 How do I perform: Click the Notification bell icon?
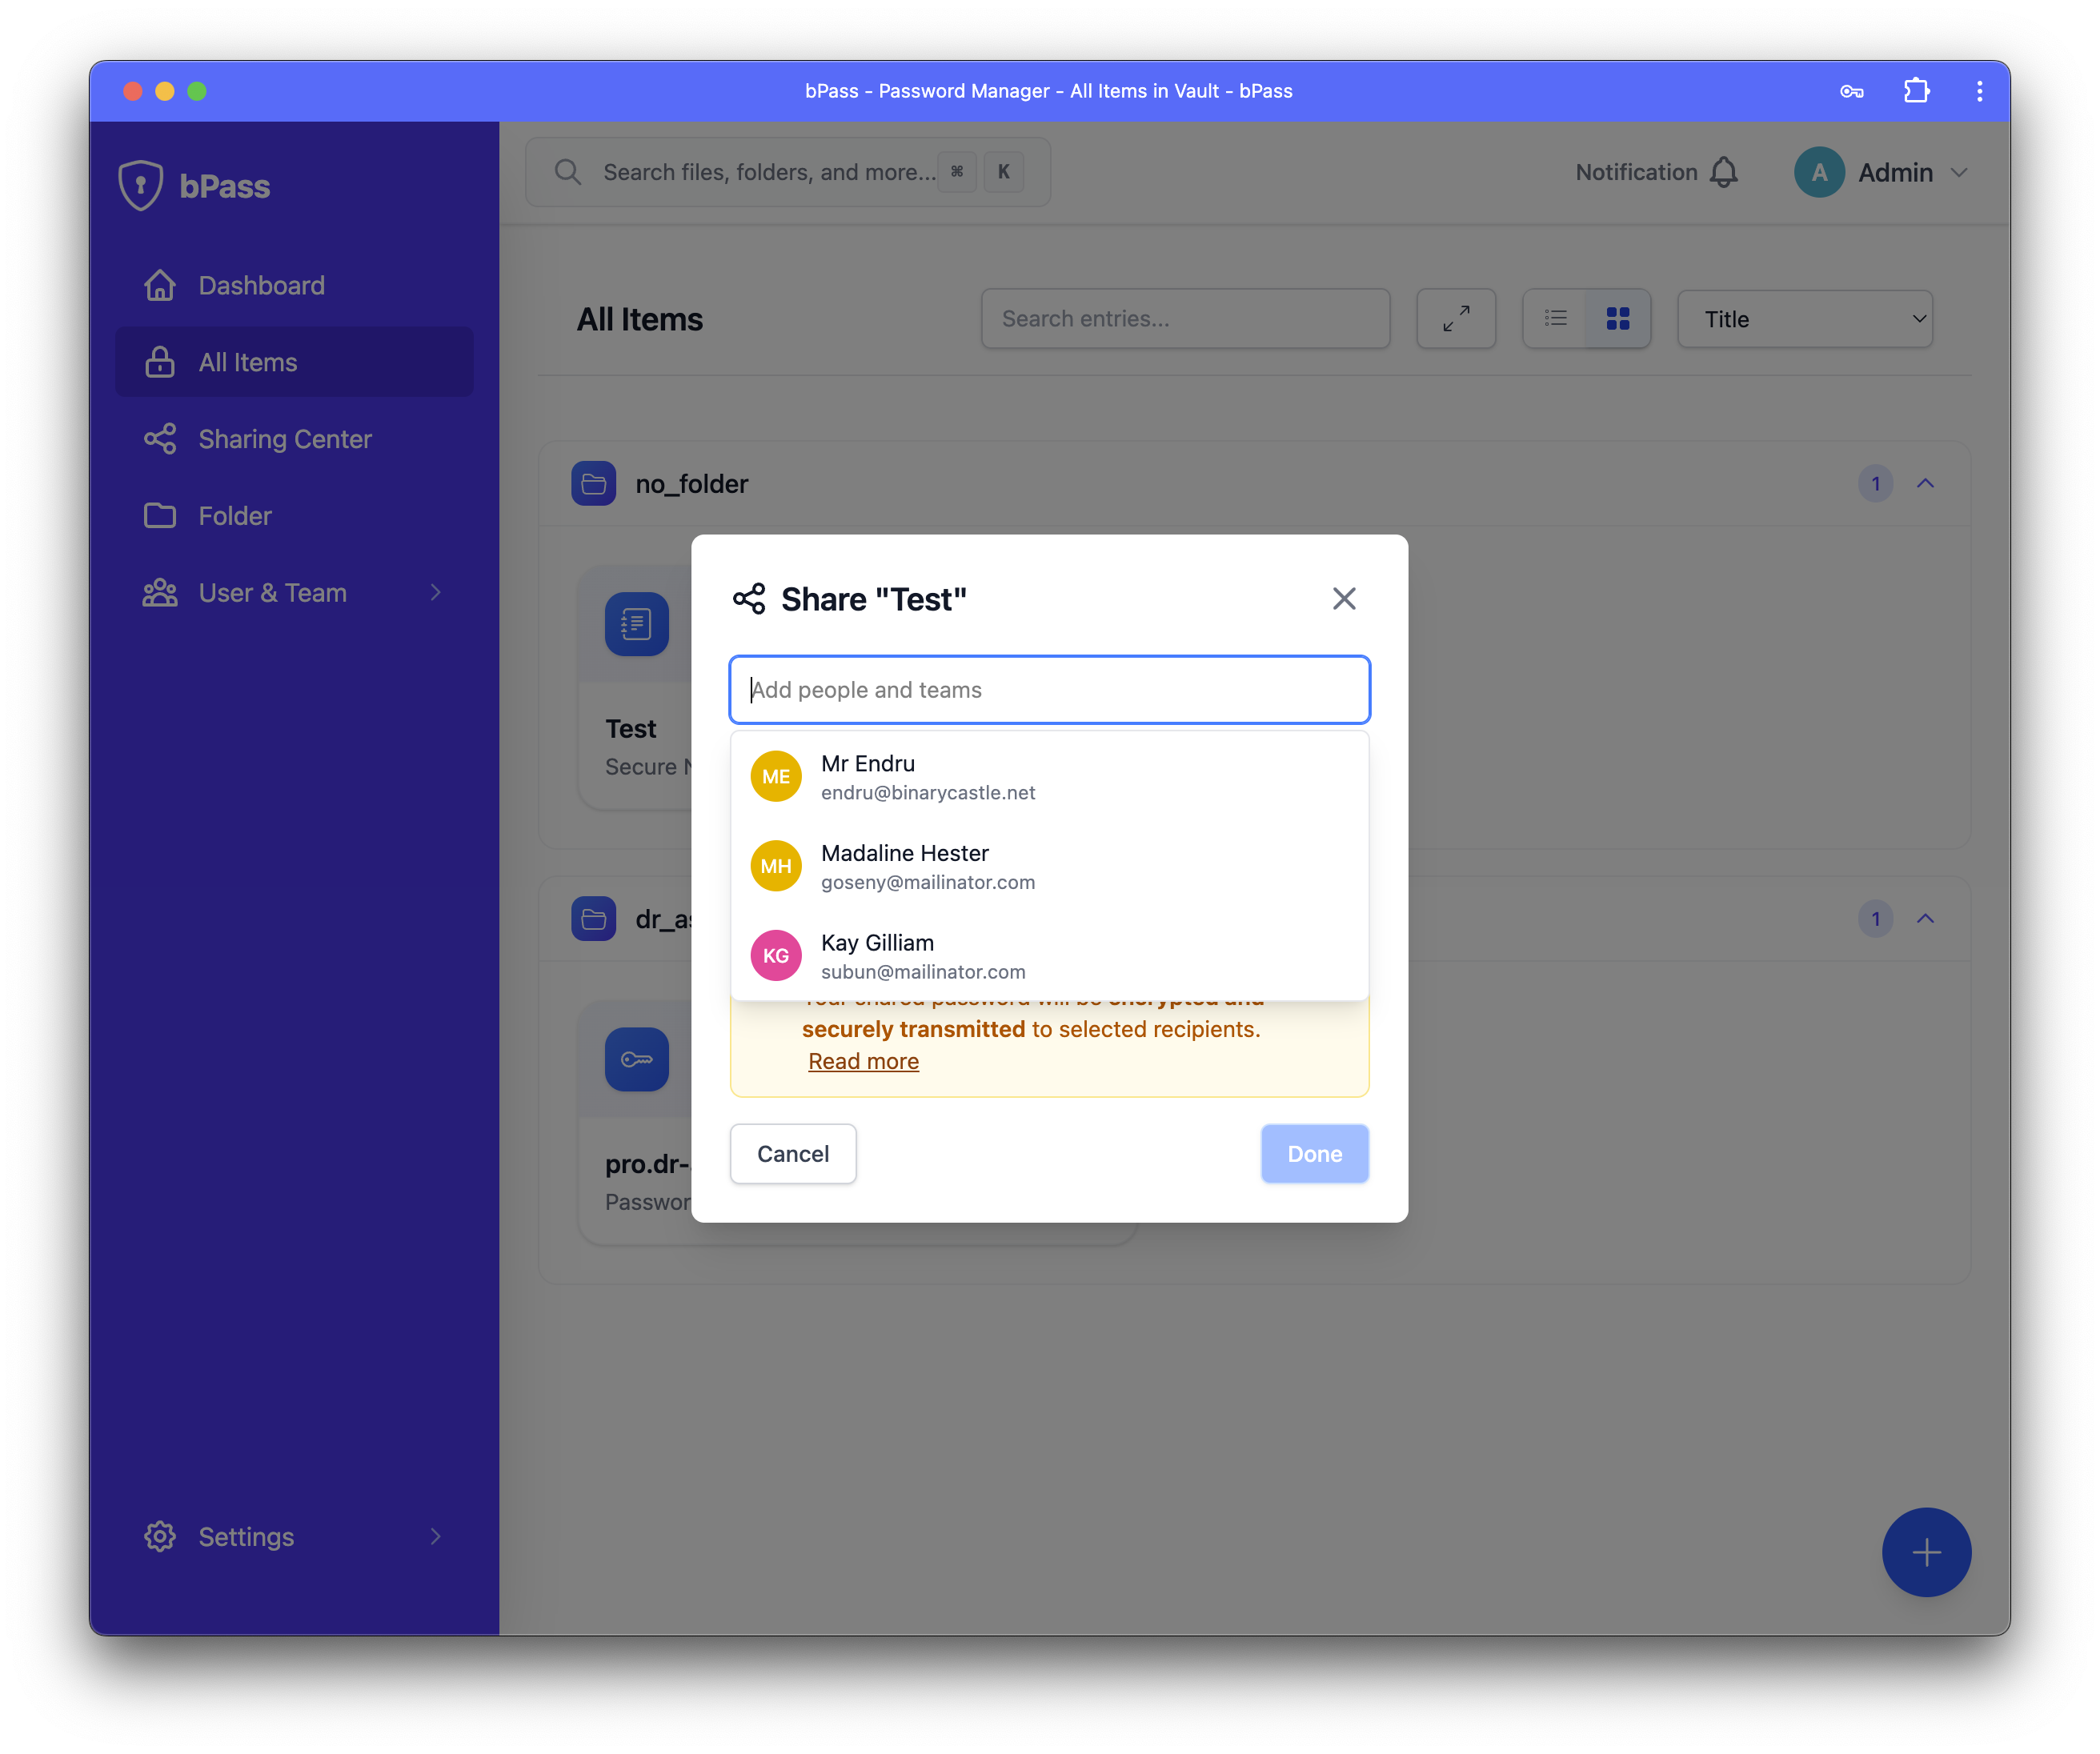coord(1723,172)
